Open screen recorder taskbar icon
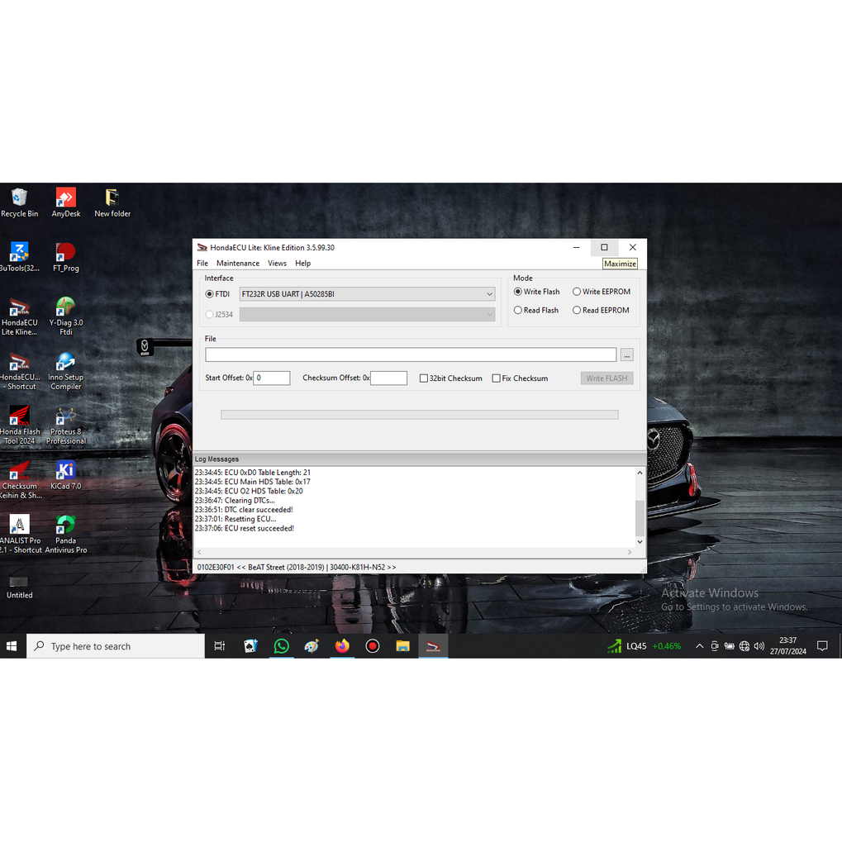 pyautogui.click(x=372, y=646)
